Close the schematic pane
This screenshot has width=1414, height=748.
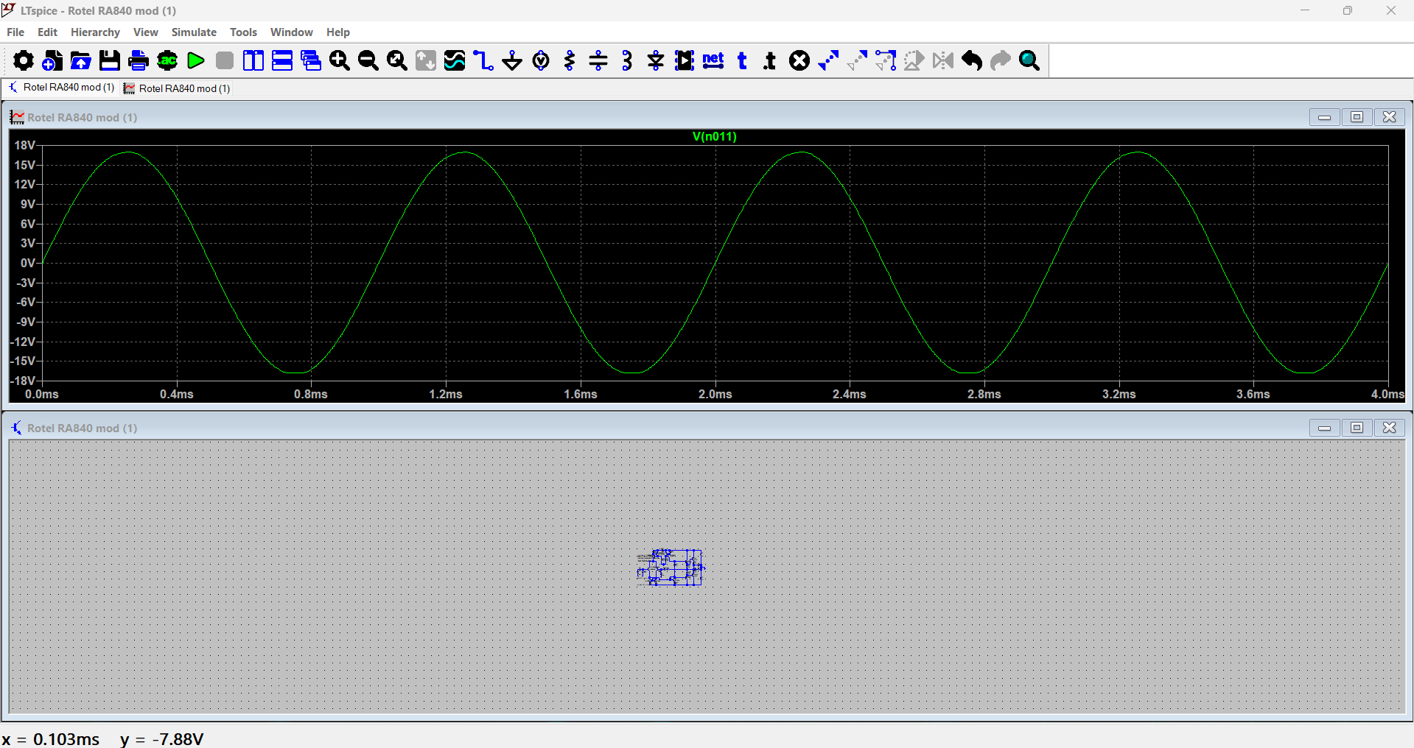(1389, 428)
